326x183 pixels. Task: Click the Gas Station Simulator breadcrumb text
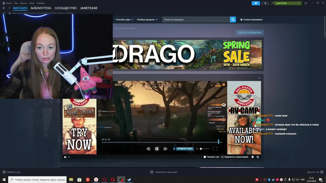[x=125, y=28]
